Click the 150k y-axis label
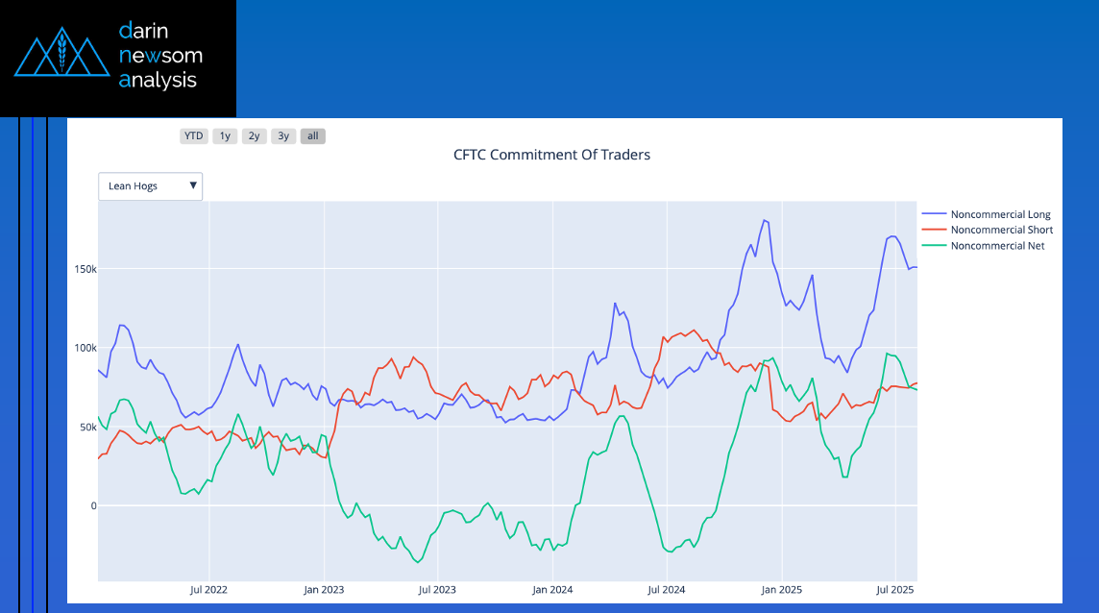Viewport: 1099px width, 613px height. [85, 269]
